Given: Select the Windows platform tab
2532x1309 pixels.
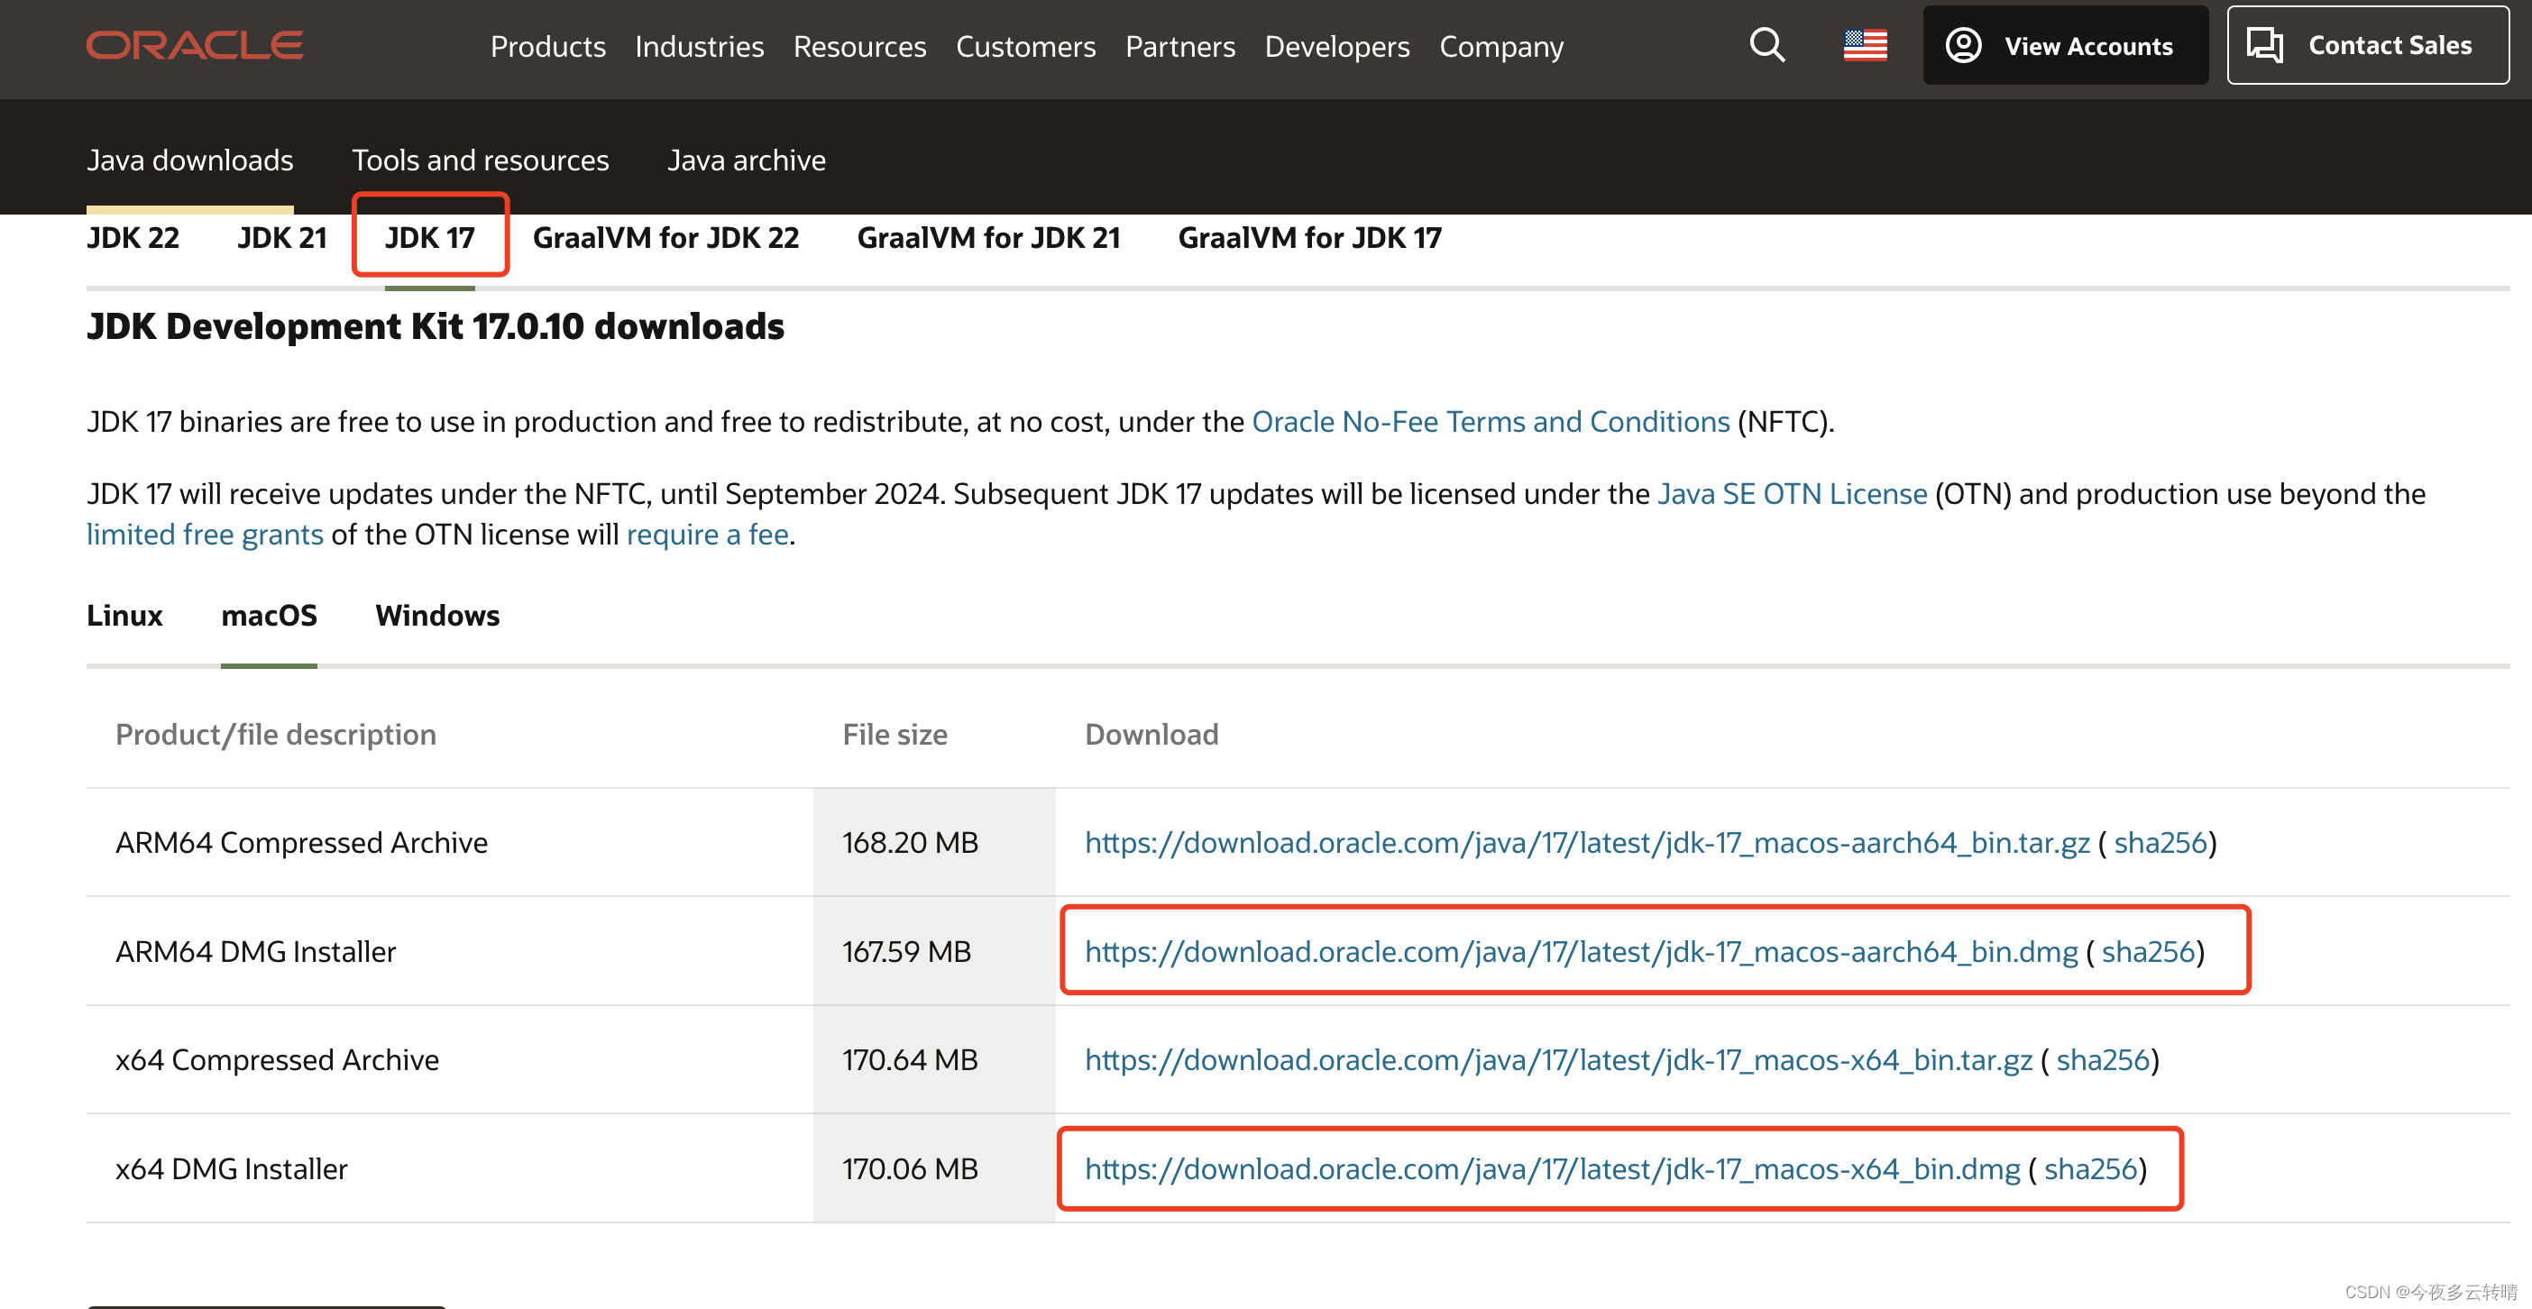Looking at the screenshot, I should pyautogui.click(x=436, y=615).
